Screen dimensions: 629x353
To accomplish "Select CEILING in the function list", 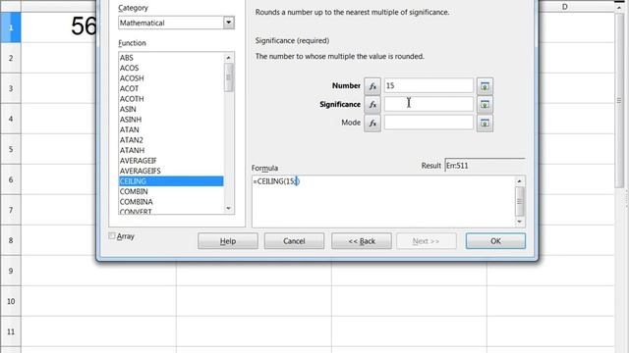I will pos(171,181).
